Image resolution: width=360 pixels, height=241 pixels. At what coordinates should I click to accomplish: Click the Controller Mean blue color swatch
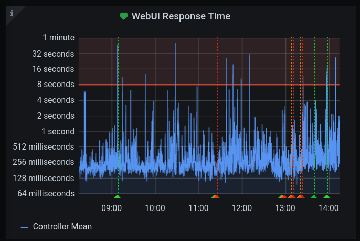24,227
